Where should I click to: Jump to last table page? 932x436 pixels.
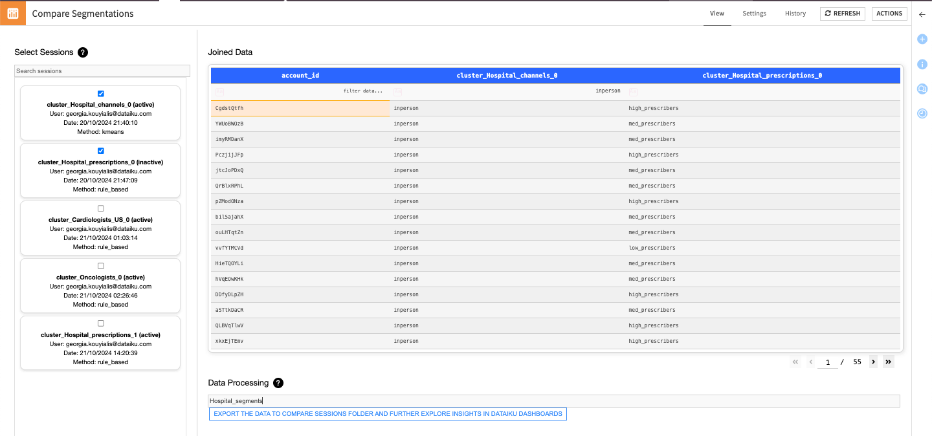pos(888,362)
